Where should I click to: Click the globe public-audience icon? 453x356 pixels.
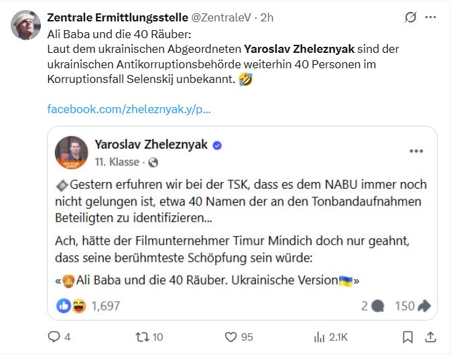[153, 162]
